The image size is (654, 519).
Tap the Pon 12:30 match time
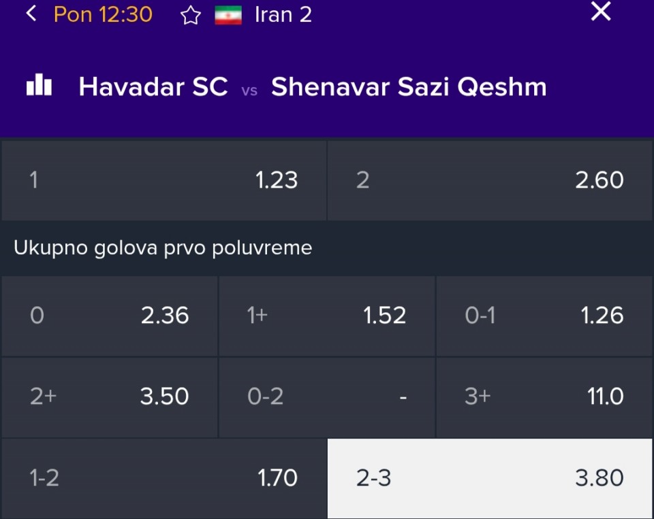pyautogui.click(x=103, y=14)
